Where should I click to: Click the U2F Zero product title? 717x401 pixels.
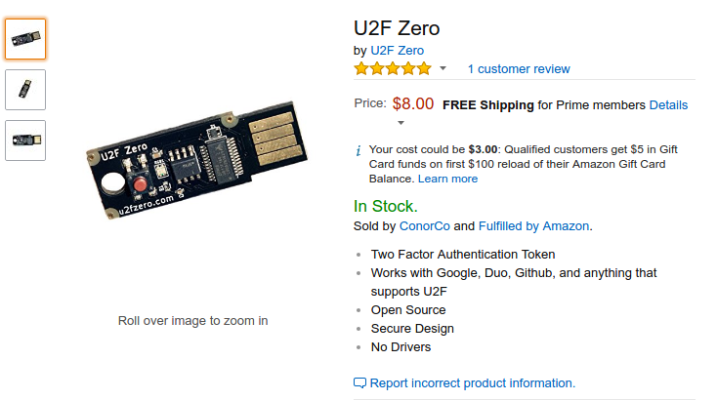point(397,28)
